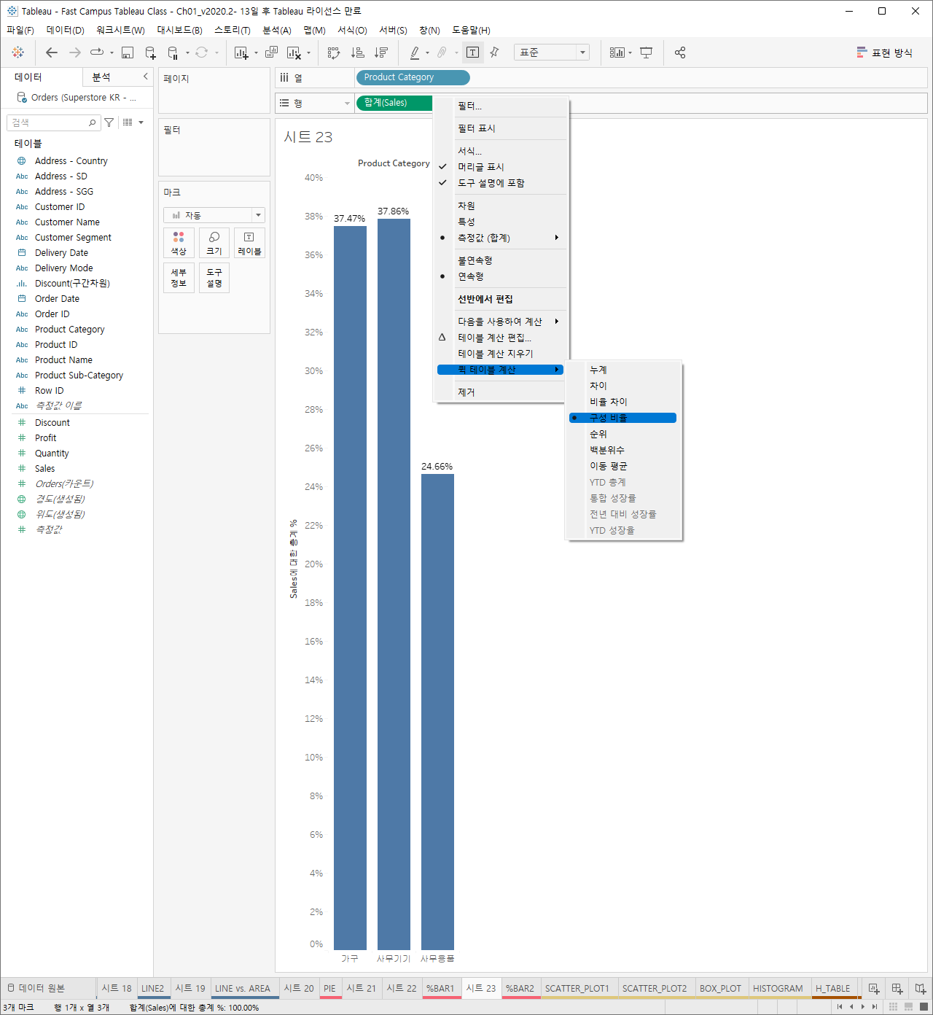933x1015 pixels.
Task: Open the mark type dropdown '자동'
Action: tap(214, 215)
